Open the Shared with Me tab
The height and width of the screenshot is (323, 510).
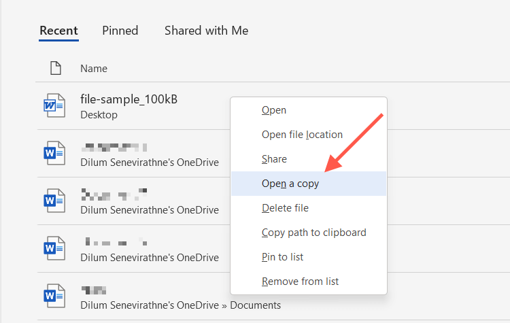pyautogui.click(x=206, y=31)
